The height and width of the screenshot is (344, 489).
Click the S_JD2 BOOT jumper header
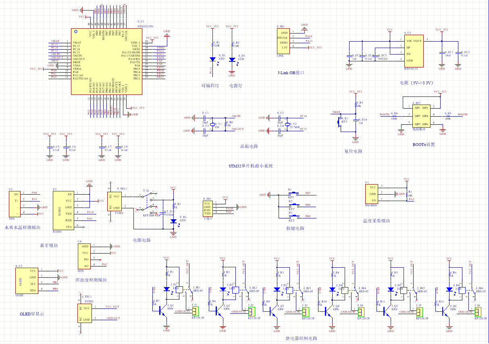420,116
